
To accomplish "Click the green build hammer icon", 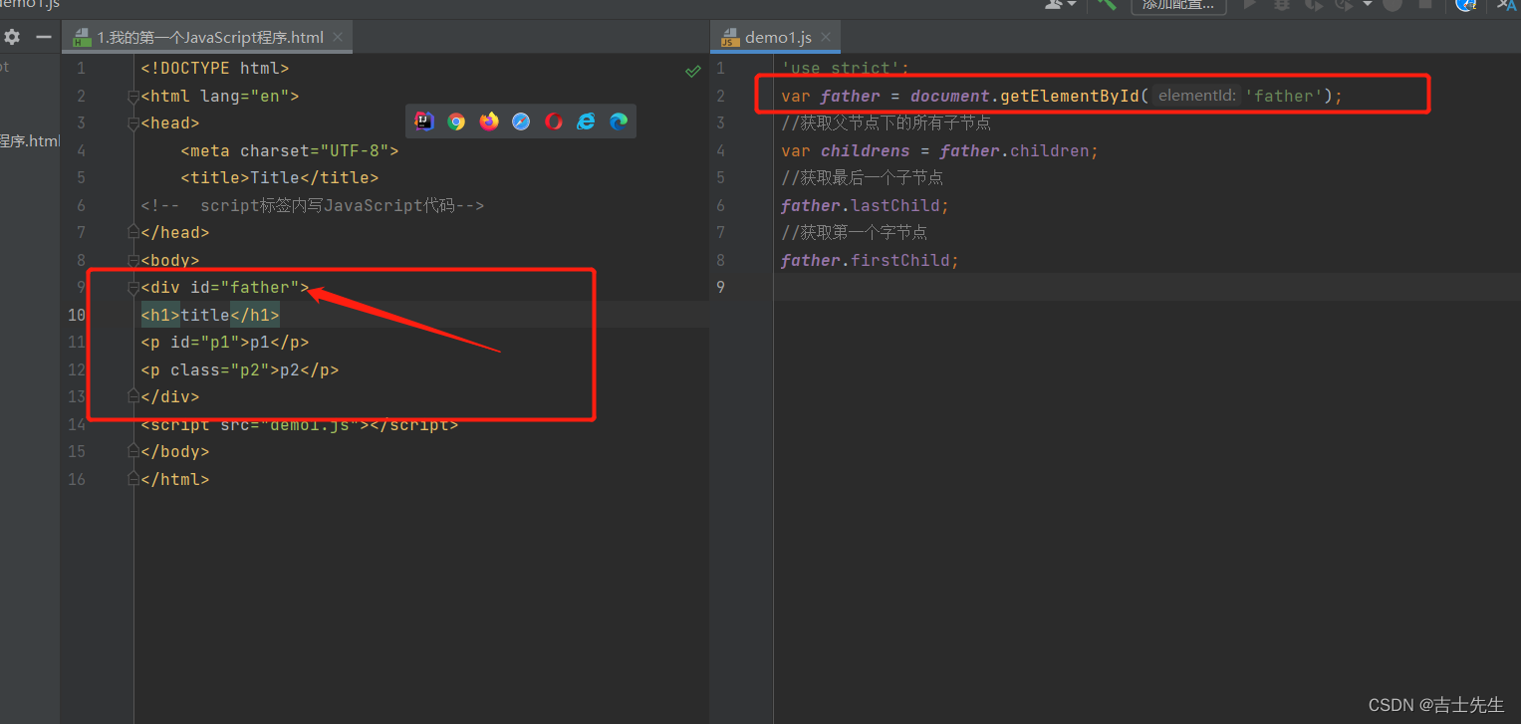I will 1106,5.
